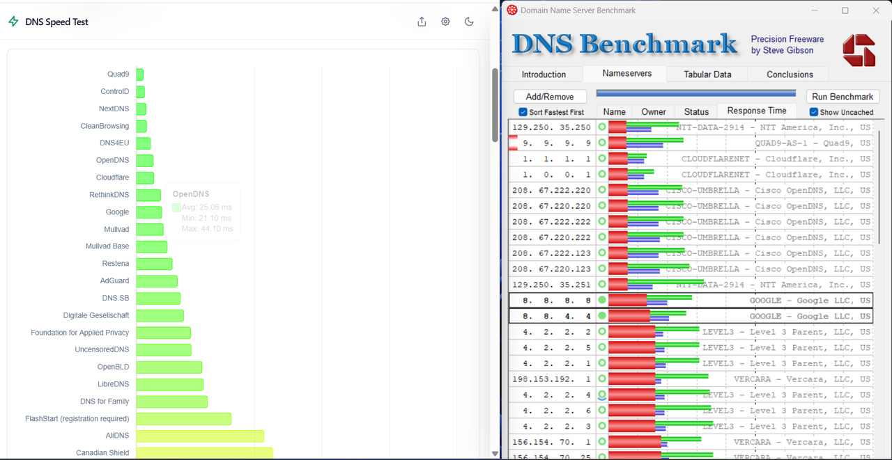Toggle dark mode moon icon
892x460 pixels.
(x=469, y=22)
